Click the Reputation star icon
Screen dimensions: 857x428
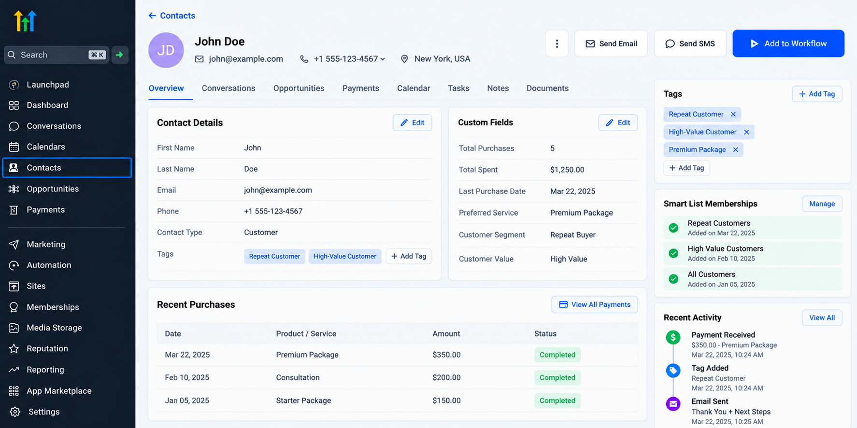[14, 349]
